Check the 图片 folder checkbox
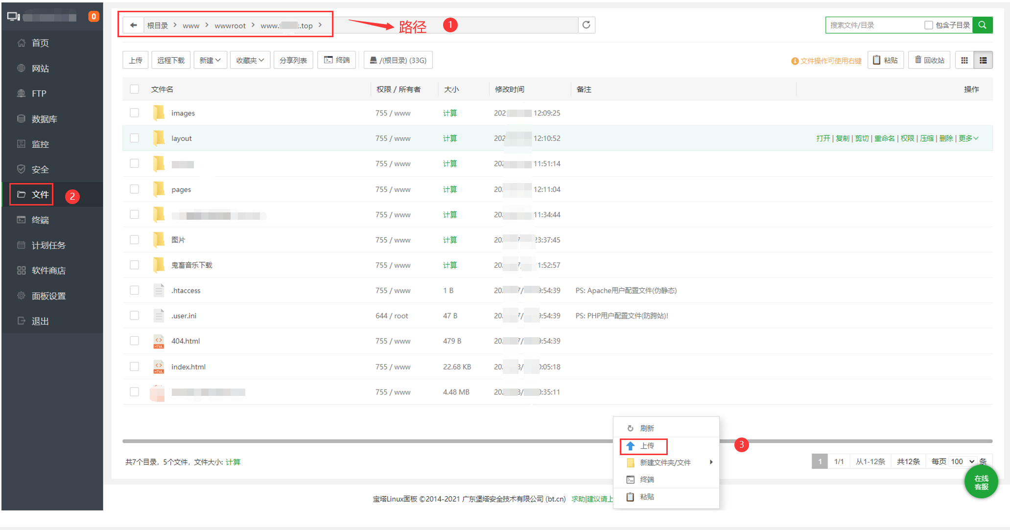This screenshot has width=1010, height=530. pyautogui.click(x=134, y=239)
